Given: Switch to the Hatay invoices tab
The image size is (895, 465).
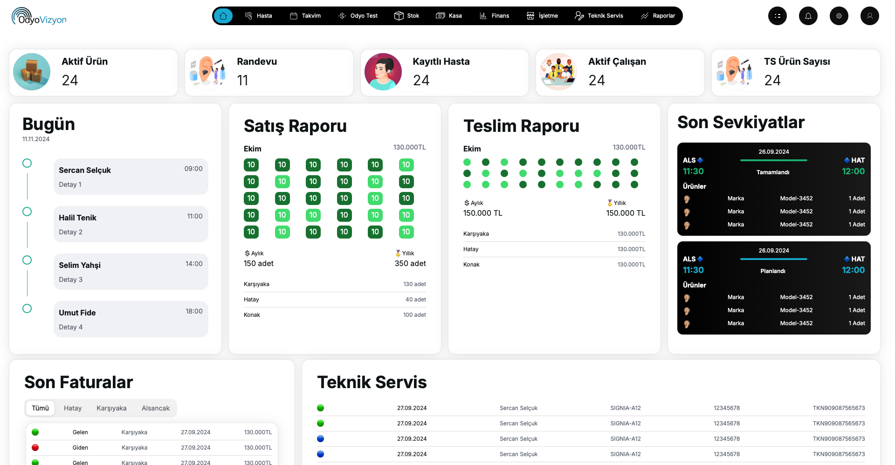Looking at the screenshot, I should coord(73,408).
